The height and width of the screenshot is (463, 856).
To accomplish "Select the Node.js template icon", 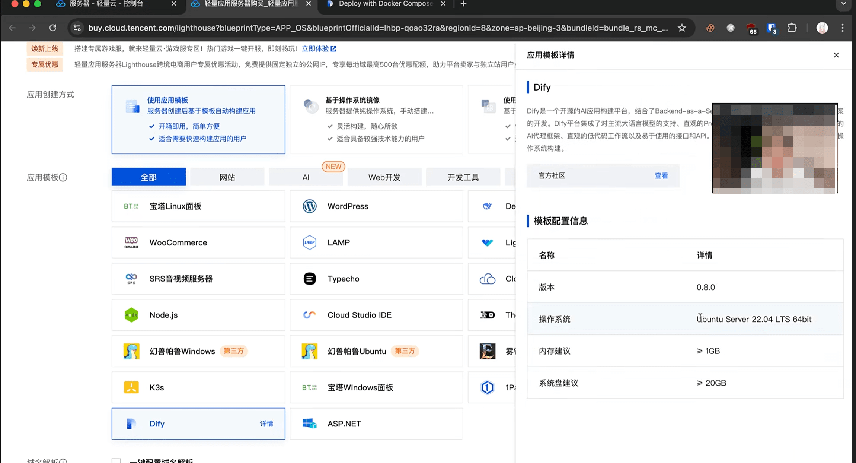I will click(x=131, y=315).
